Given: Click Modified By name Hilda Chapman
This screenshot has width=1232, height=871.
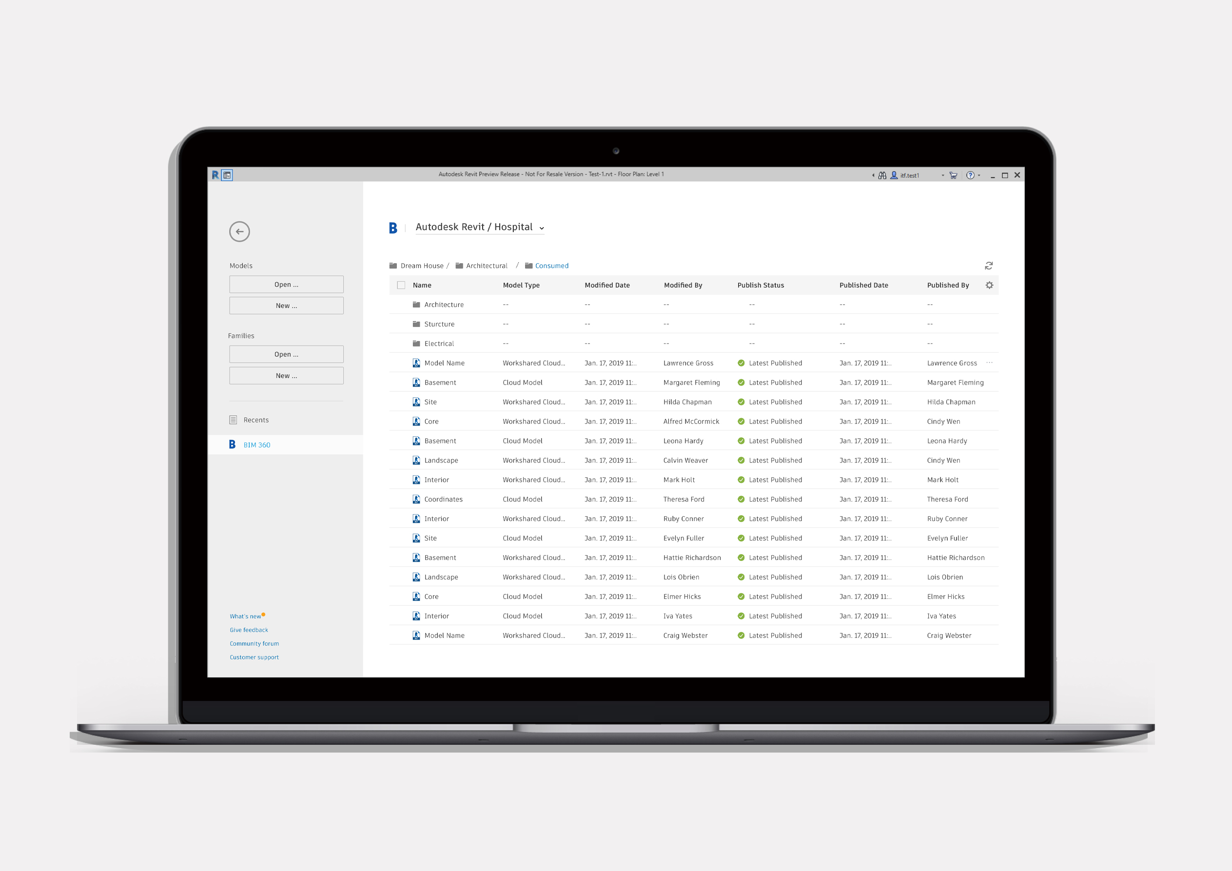Looking at the screenshot, I should [x=687, y=402].
